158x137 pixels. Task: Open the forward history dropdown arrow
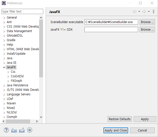coord(149,12)
